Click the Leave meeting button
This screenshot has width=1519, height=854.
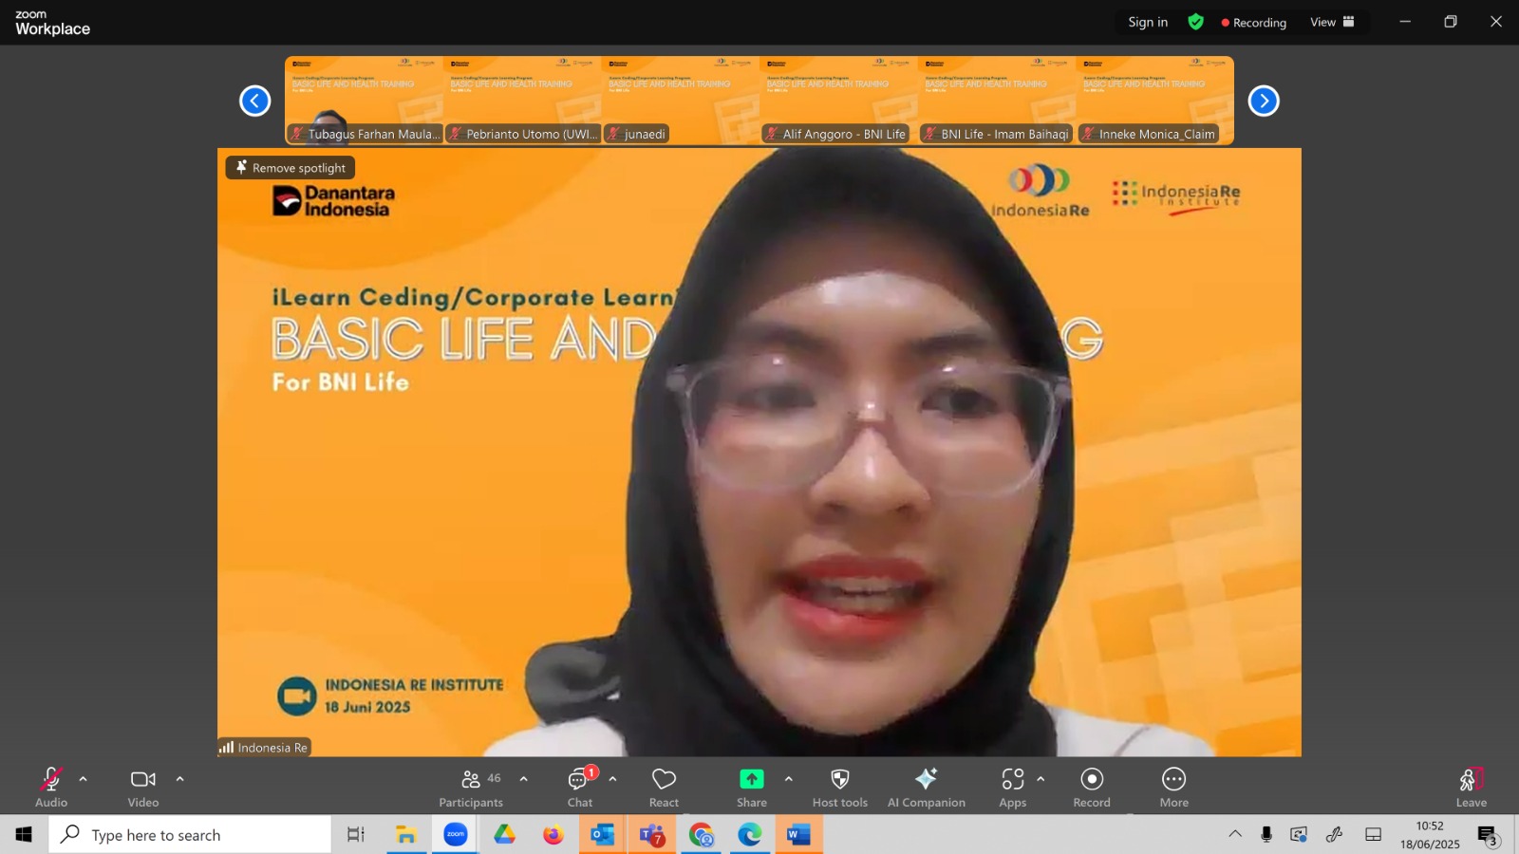1472,788
